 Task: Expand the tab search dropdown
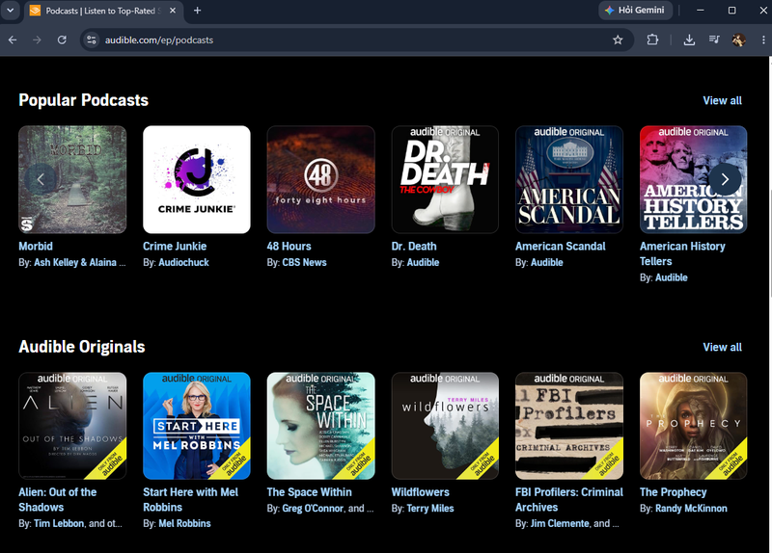coord(10,10)
